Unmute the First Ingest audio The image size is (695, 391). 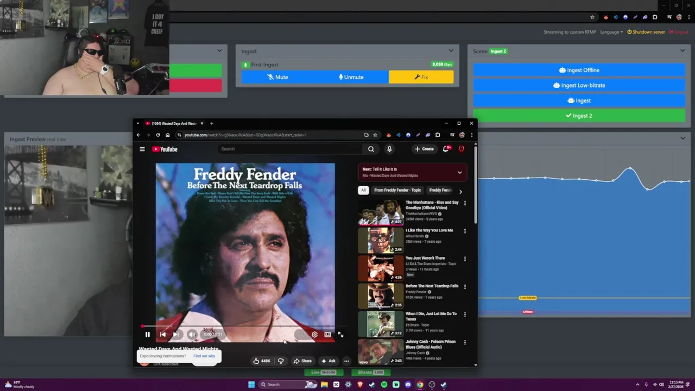(351, 77)
